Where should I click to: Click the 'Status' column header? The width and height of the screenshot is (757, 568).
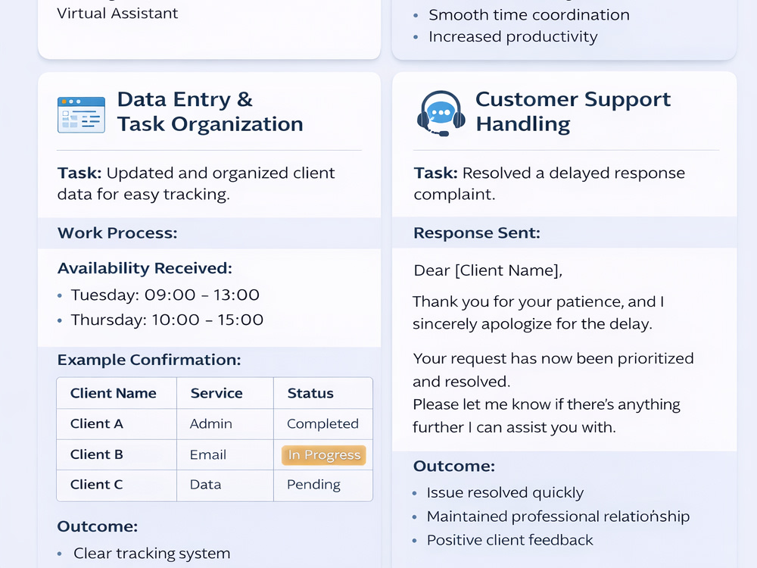[x=310, y=393]
